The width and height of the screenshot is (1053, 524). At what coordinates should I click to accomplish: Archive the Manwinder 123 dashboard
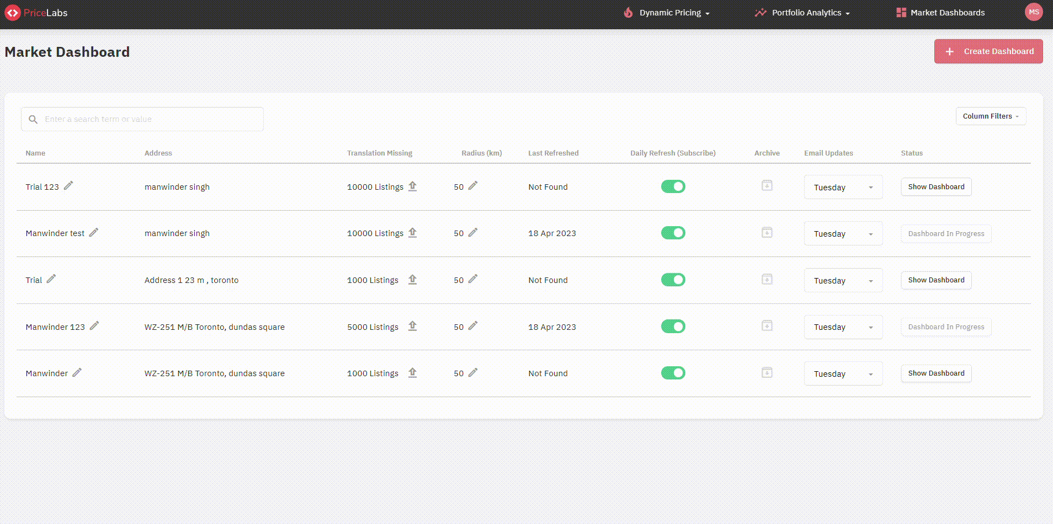tap(767, 326)
